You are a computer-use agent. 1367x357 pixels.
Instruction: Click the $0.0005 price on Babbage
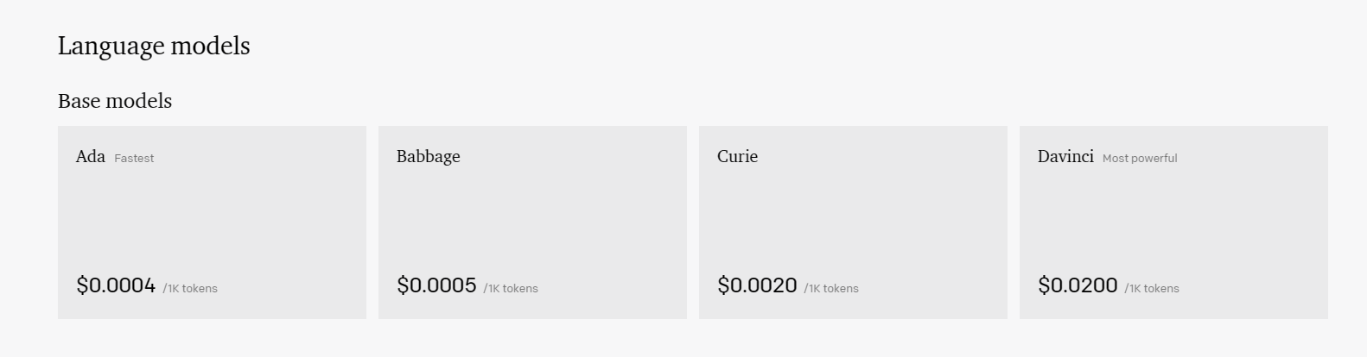point(436,285)
